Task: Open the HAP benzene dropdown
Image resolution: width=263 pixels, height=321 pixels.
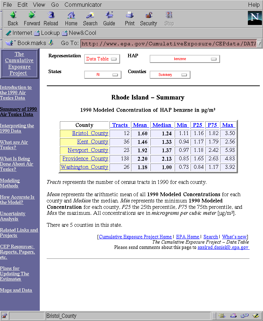Action: [184, 59]
